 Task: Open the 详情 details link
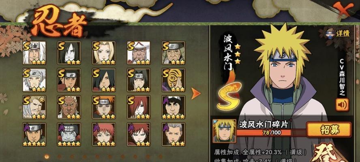[x=338, y=34]
